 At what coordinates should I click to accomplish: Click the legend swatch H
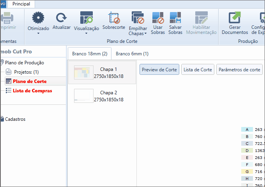pos(247,178)
